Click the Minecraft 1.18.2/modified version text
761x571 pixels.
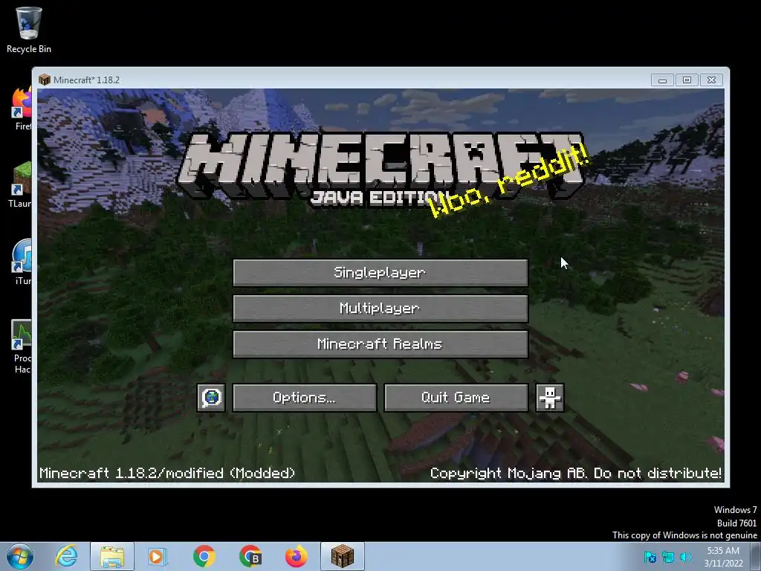pyautogui.click(x=167, y=473)
